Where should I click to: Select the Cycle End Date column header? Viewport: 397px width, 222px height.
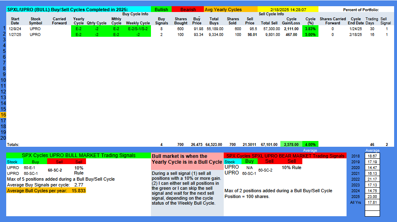356,21
